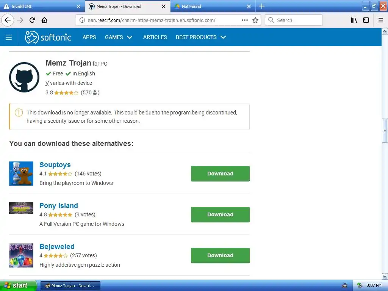The height and width of the screenshot is (291, 388).
Task: Close the Not Found tab
Action: [x=249, y=6]
